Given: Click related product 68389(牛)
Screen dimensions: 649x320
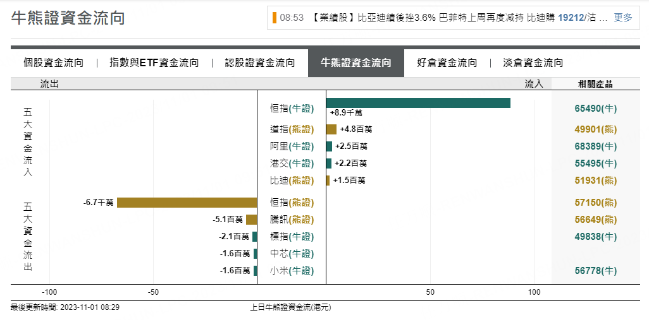Looking at the screenshot, I should coord(595,146).
